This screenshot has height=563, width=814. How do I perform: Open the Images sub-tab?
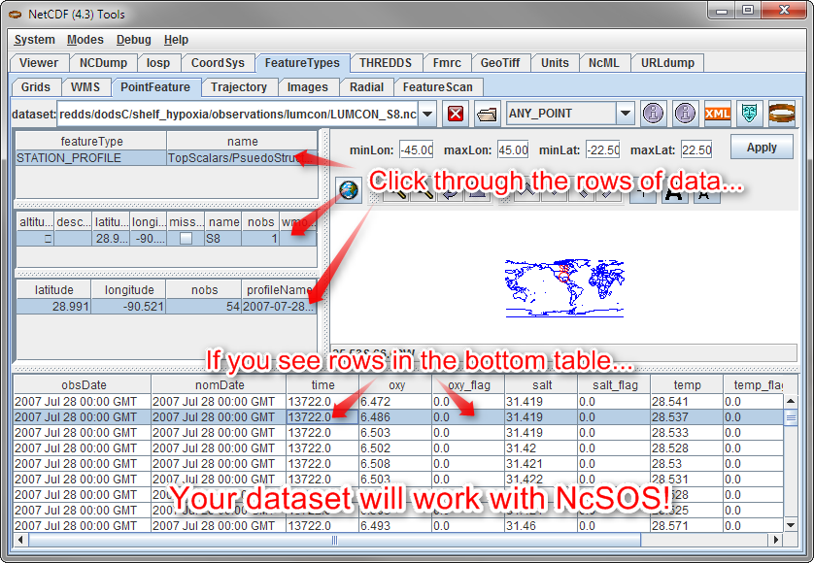308,87
